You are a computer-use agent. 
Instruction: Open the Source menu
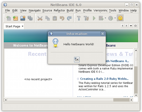(47, 10)
